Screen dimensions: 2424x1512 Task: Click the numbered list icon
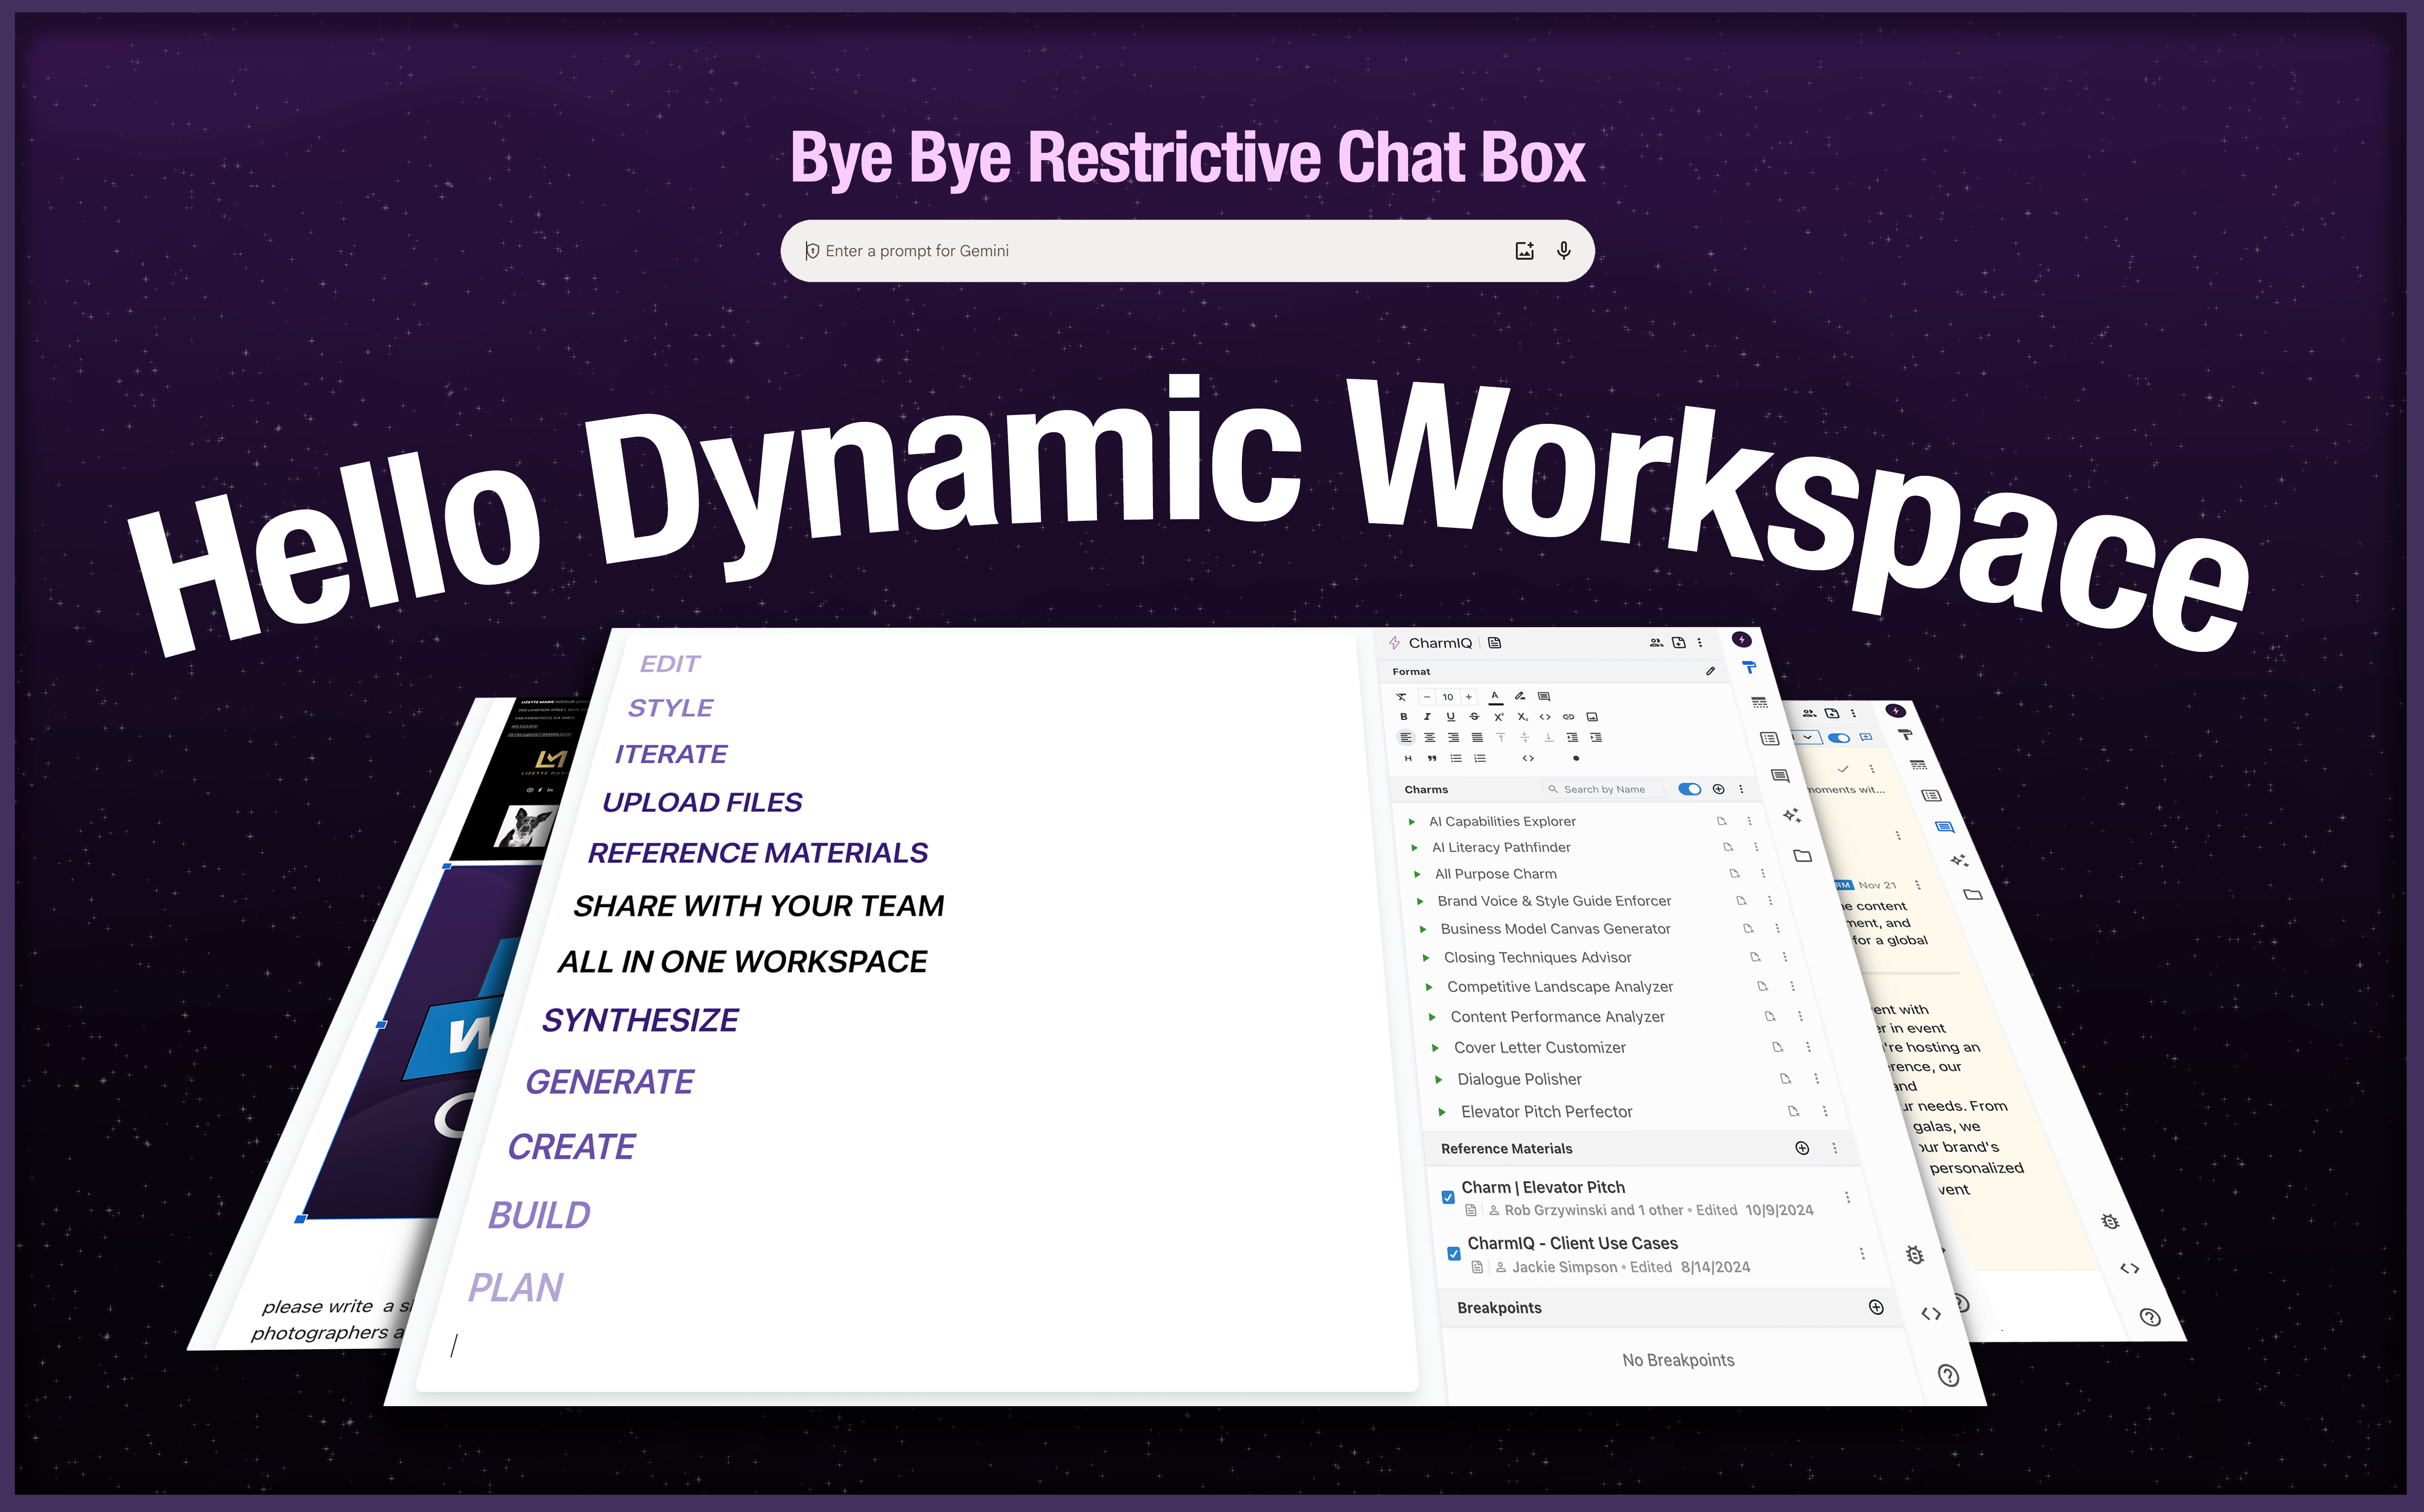[1480, 759]
